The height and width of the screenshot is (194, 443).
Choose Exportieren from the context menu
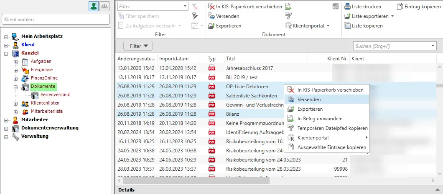click(327, 109)
